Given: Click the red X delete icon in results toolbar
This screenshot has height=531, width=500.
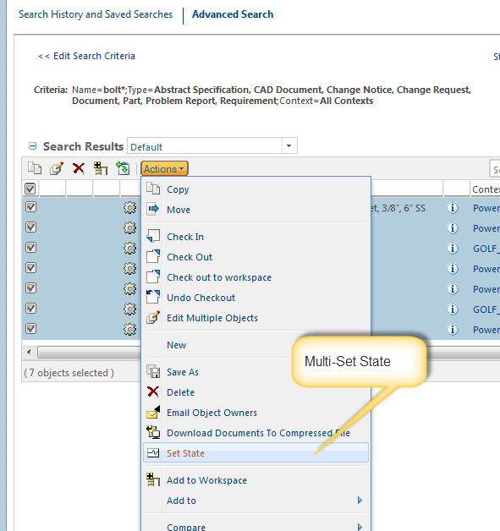Looking at the screenshot, I should coord(79,168).
